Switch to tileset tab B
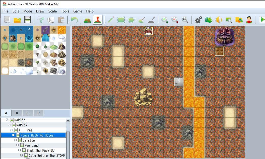Image resolution: width=265 pixels, height=159 pixels. (x=17, y=113)
